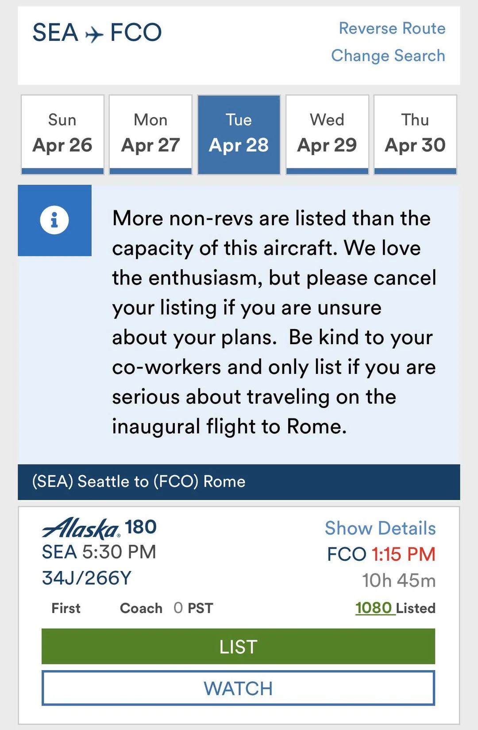Click the FCO 1:15 PM arrival time
Viewport: 478px width, 730px height.
coord(381,554)
